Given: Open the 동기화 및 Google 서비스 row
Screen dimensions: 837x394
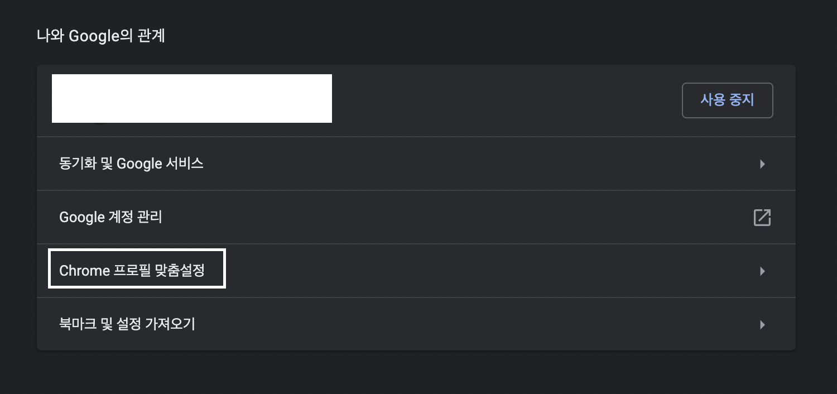Looking at the screenshot, I should pos(416,164).
